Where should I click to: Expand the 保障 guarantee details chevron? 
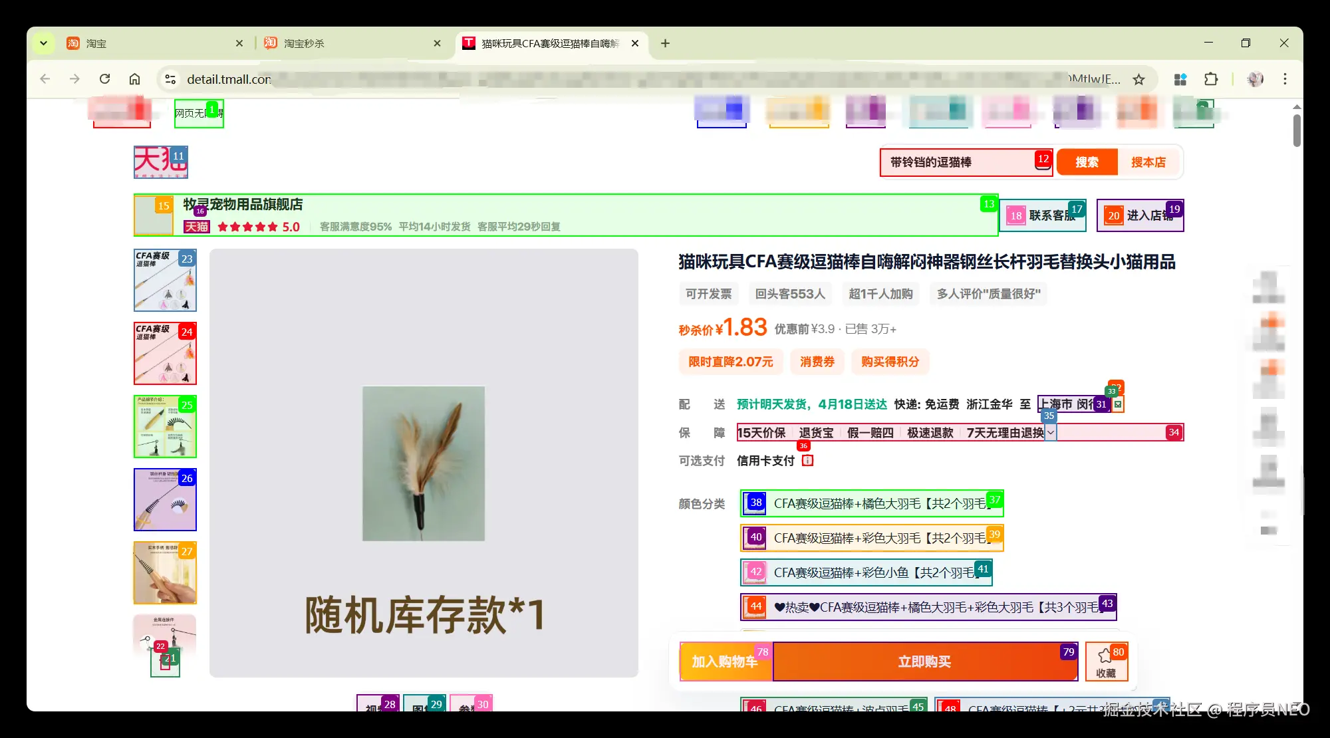coord(1051,433)
